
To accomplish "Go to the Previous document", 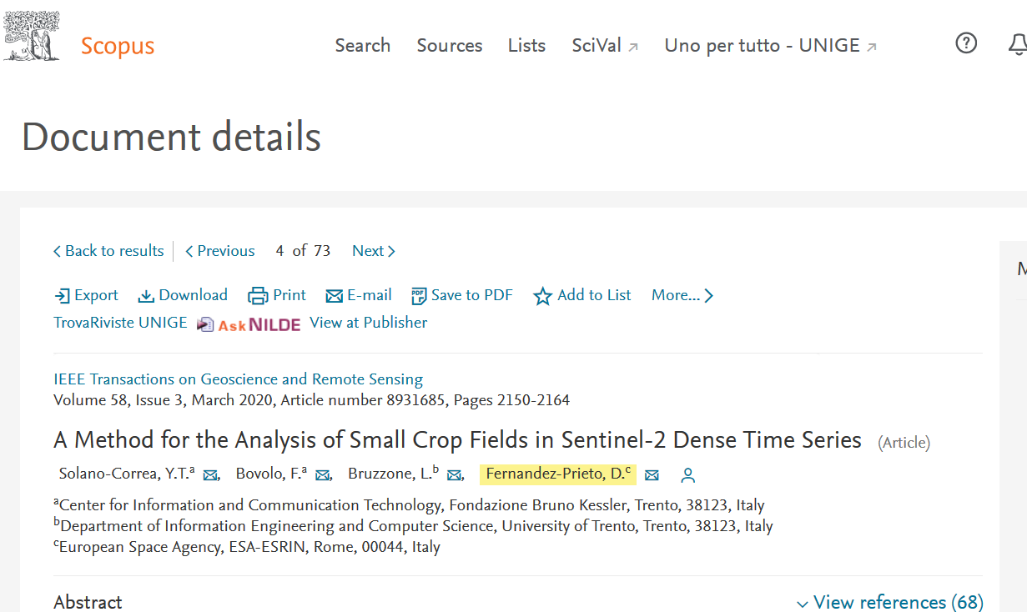I will pos(220,251).
